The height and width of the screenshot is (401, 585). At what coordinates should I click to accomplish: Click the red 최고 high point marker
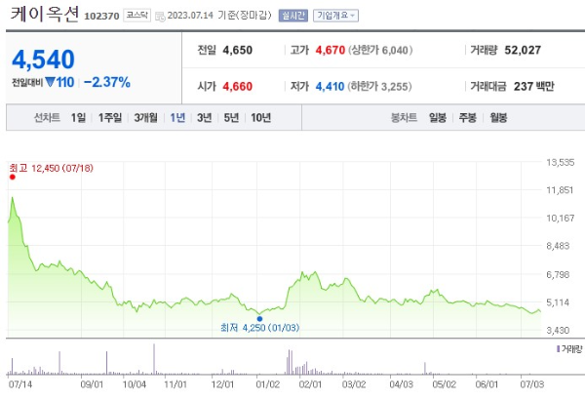[13, 177]
